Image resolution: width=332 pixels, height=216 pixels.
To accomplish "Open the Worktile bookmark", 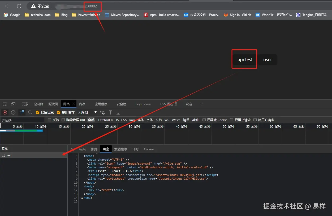I will point(274,15).
